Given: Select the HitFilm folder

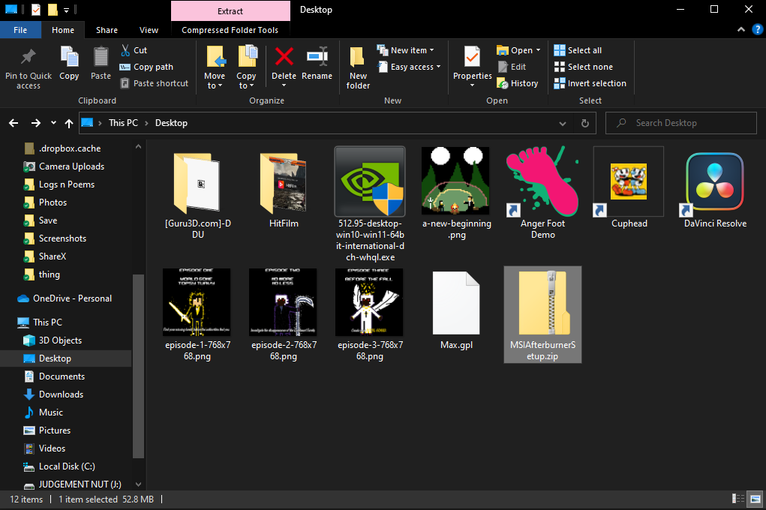Looking at the screenshot, I should tap(284, 188).
